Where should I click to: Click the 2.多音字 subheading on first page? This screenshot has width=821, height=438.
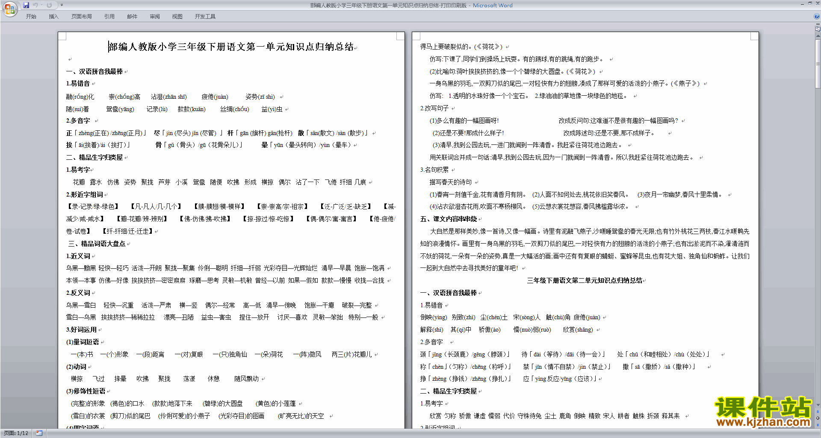point(78,121)
